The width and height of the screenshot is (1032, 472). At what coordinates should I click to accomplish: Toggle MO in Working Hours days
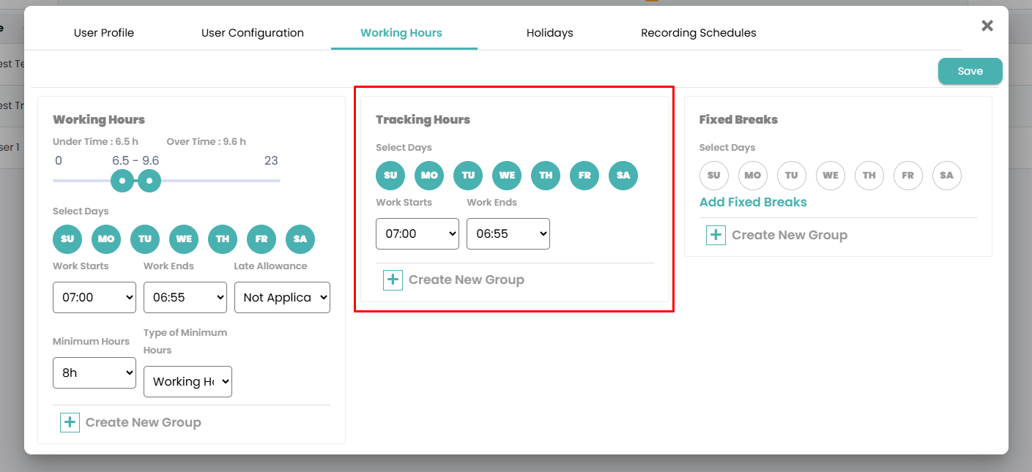tap(106, 239)
